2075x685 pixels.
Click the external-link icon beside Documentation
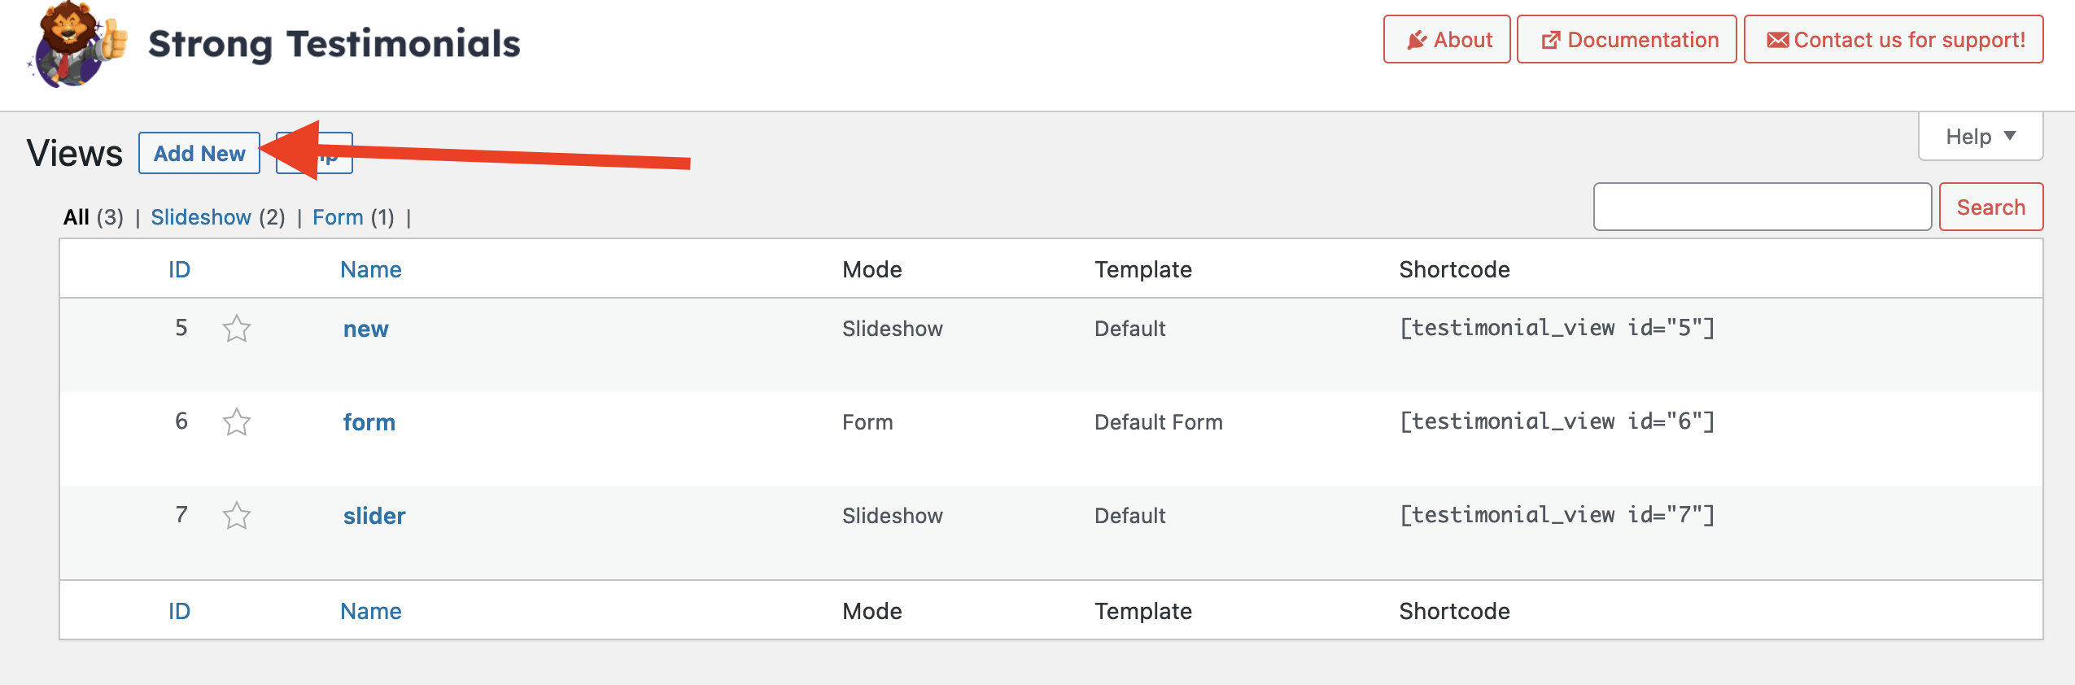[x=1551, y=40]
